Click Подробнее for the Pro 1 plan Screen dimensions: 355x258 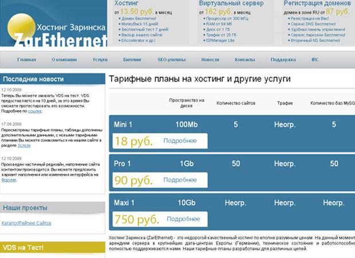click(x=180, y=180)
